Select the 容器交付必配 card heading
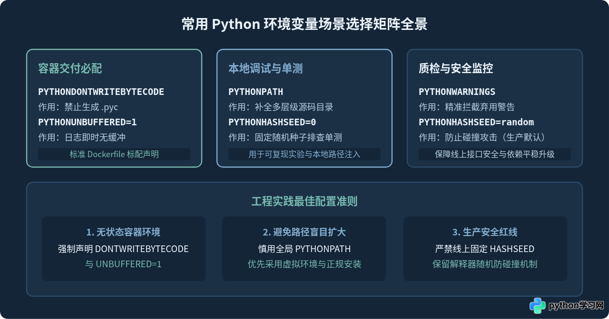This screenshot has width=609, height=319. tap(70, 68)
